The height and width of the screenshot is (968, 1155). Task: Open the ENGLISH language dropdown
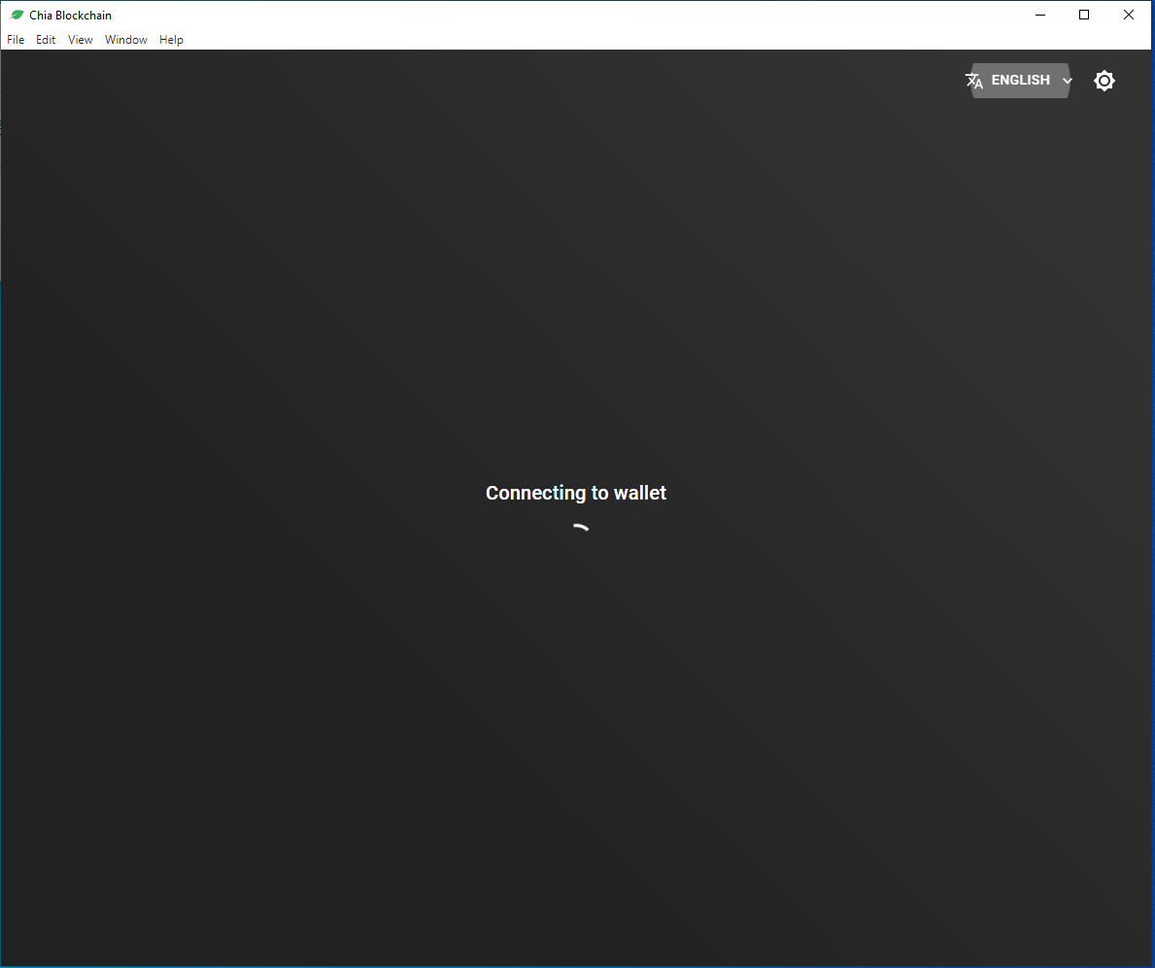1020,81
